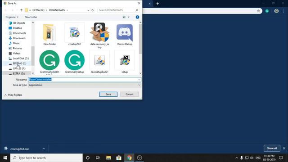Open the Grammarly extension in Chrome

267,11
